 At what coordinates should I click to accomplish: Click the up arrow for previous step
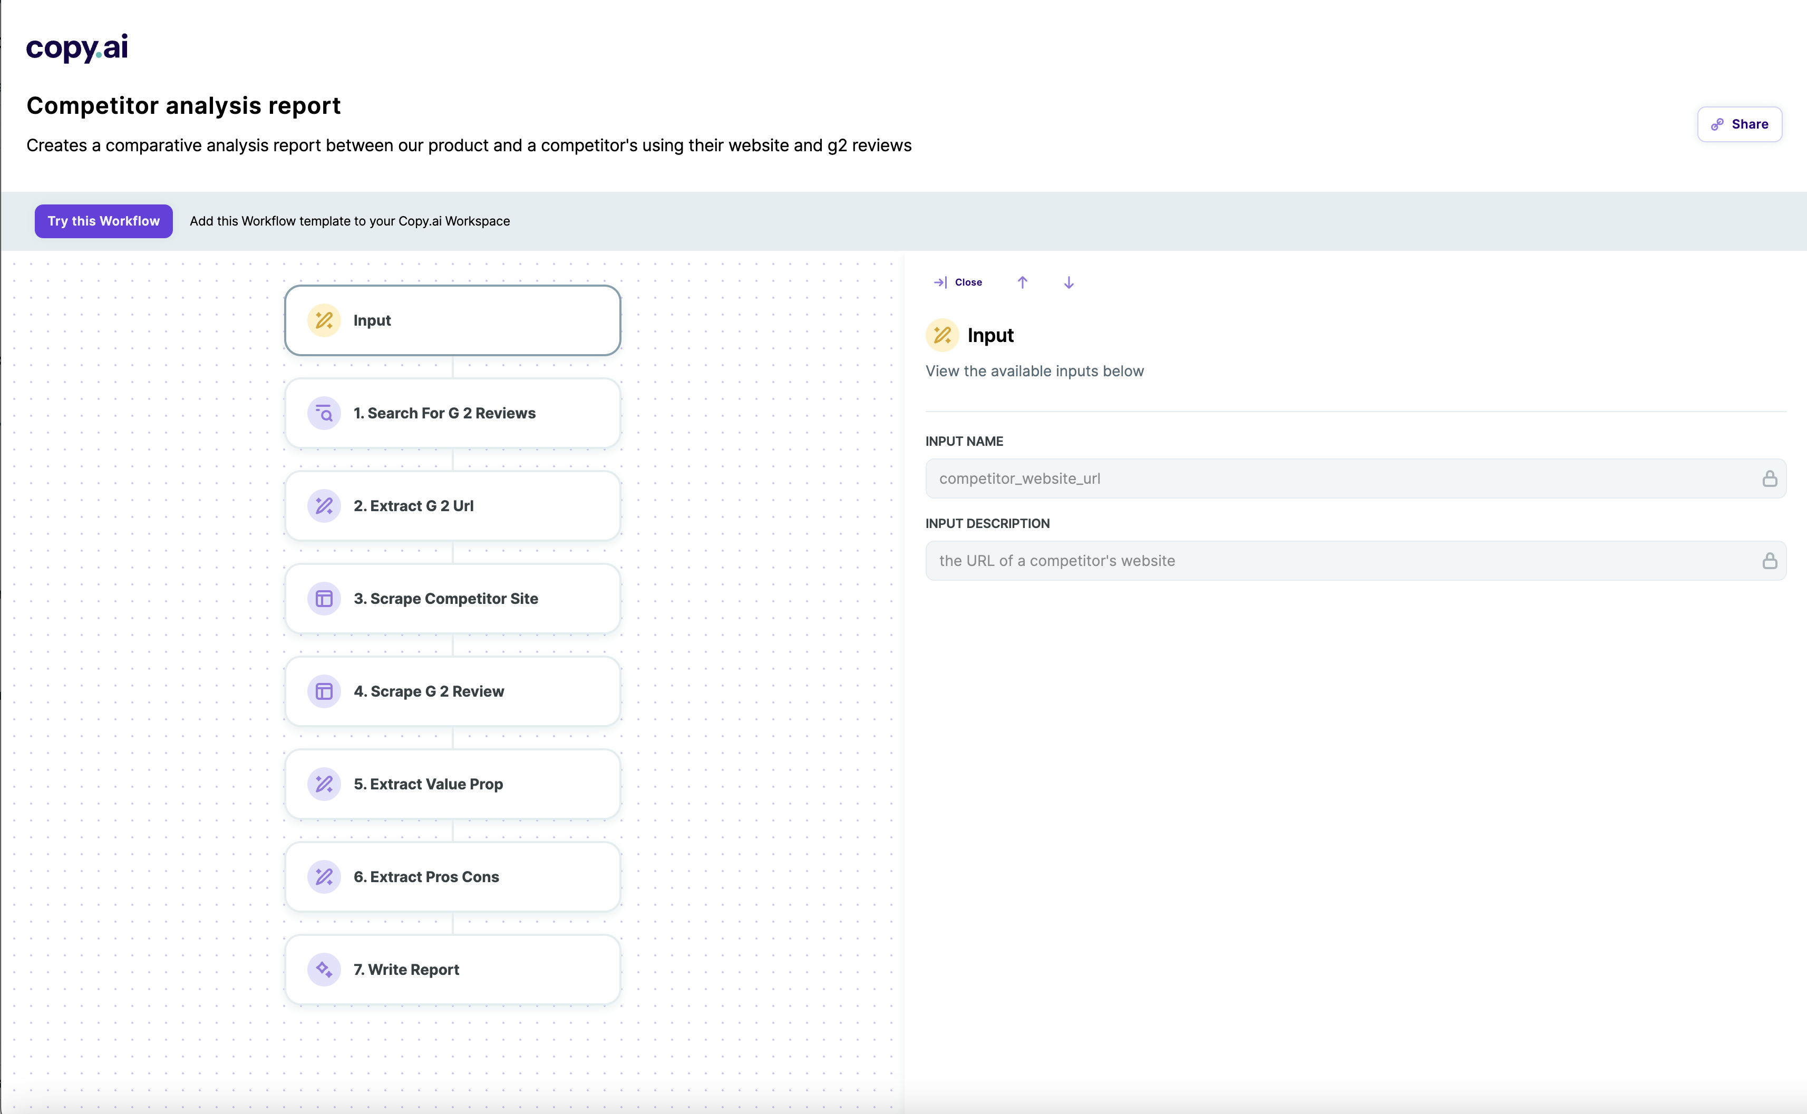tap(1022, 282)
